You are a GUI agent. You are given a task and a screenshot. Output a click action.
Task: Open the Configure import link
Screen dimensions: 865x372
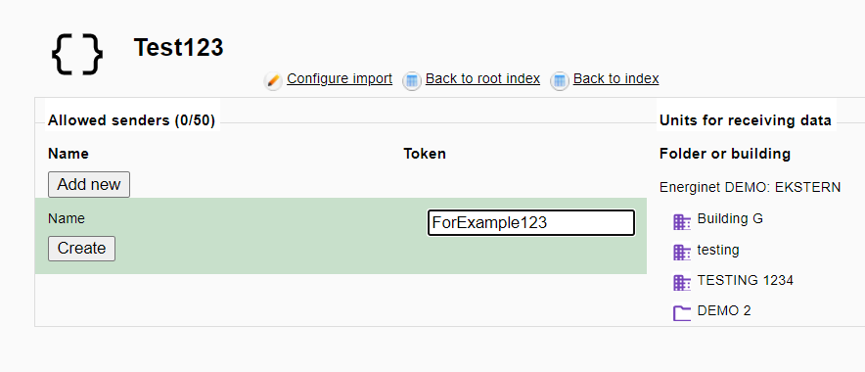point(340,79)
